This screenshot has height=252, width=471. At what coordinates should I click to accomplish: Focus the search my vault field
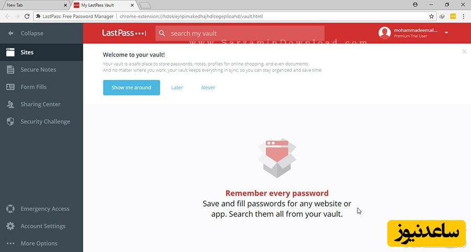tap(240, 33)
